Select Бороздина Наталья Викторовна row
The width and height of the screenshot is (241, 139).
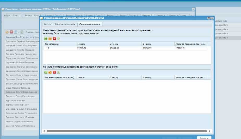(22, 67)
